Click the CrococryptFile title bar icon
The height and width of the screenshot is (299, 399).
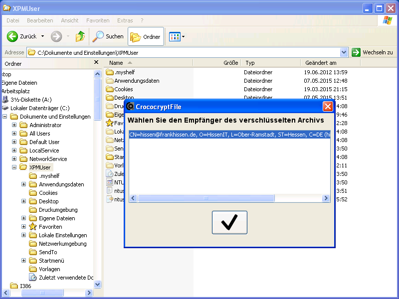point(130,106)
